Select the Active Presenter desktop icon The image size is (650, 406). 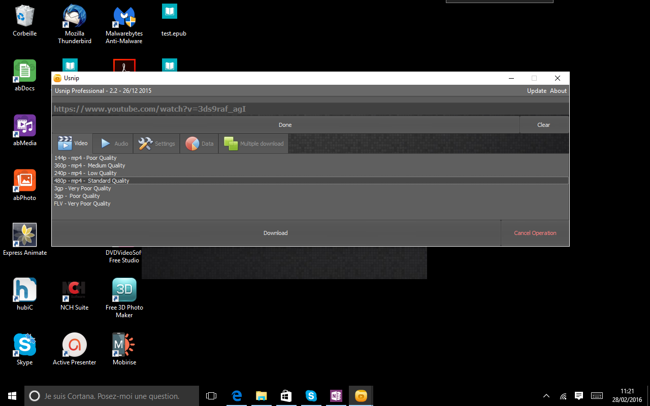coord(75,350)
